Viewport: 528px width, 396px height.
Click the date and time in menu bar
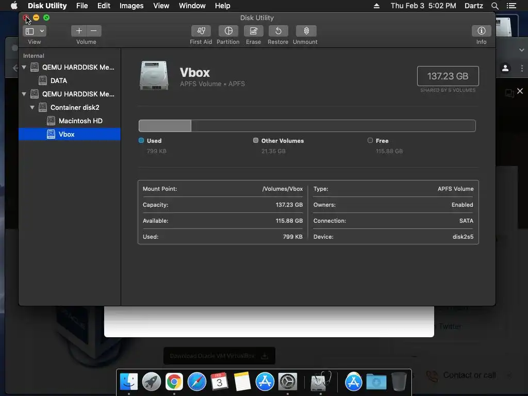pyautogui.click(x=423, y=6)
